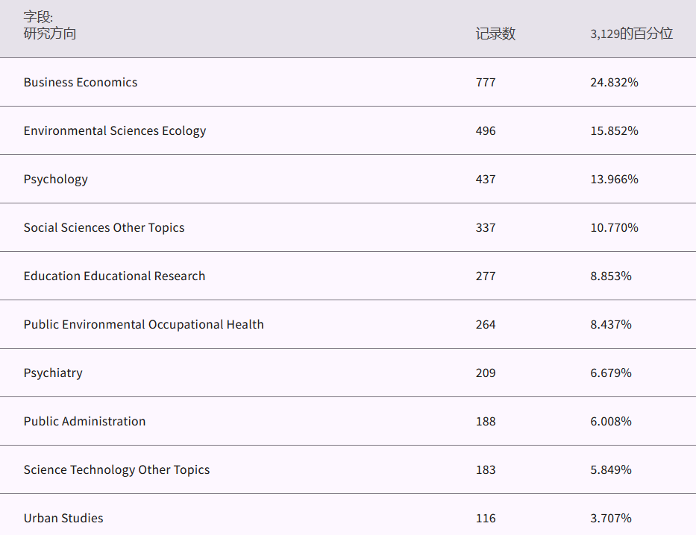Click the Psychiatry research area
This screenshot has width=696, height=535.
pos(53,373)
